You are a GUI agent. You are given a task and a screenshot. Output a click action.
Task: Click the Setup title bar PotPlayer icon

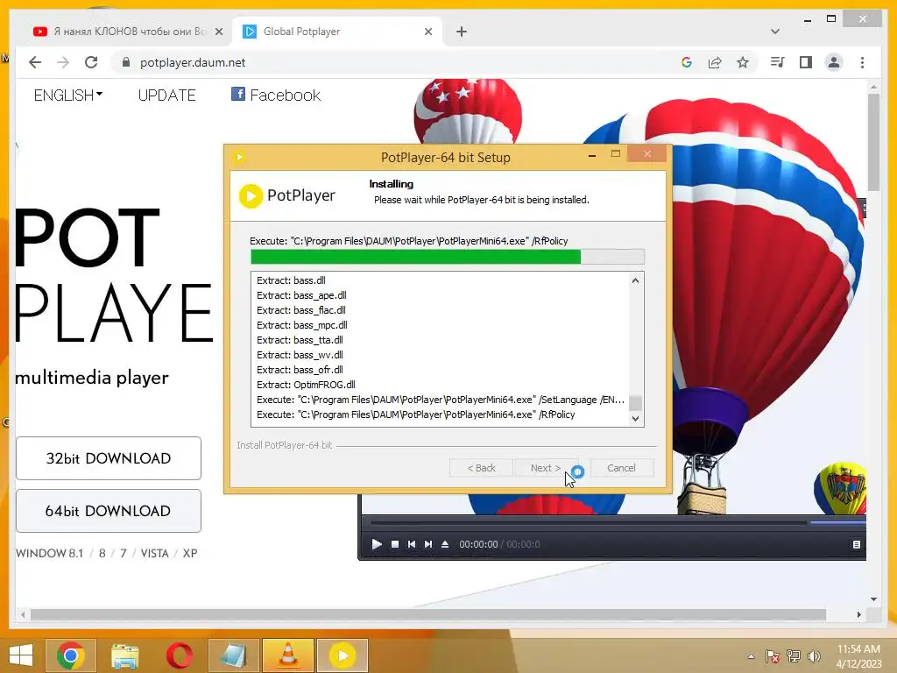tap(240, 157)
